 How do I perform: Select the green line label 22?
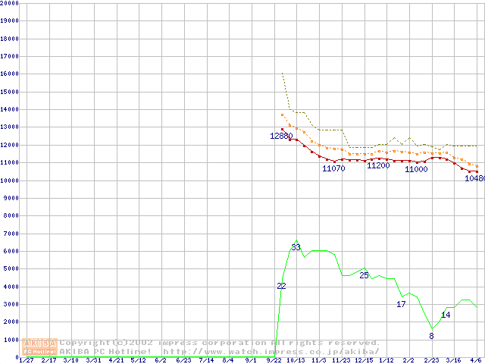(x=281, y=286)
